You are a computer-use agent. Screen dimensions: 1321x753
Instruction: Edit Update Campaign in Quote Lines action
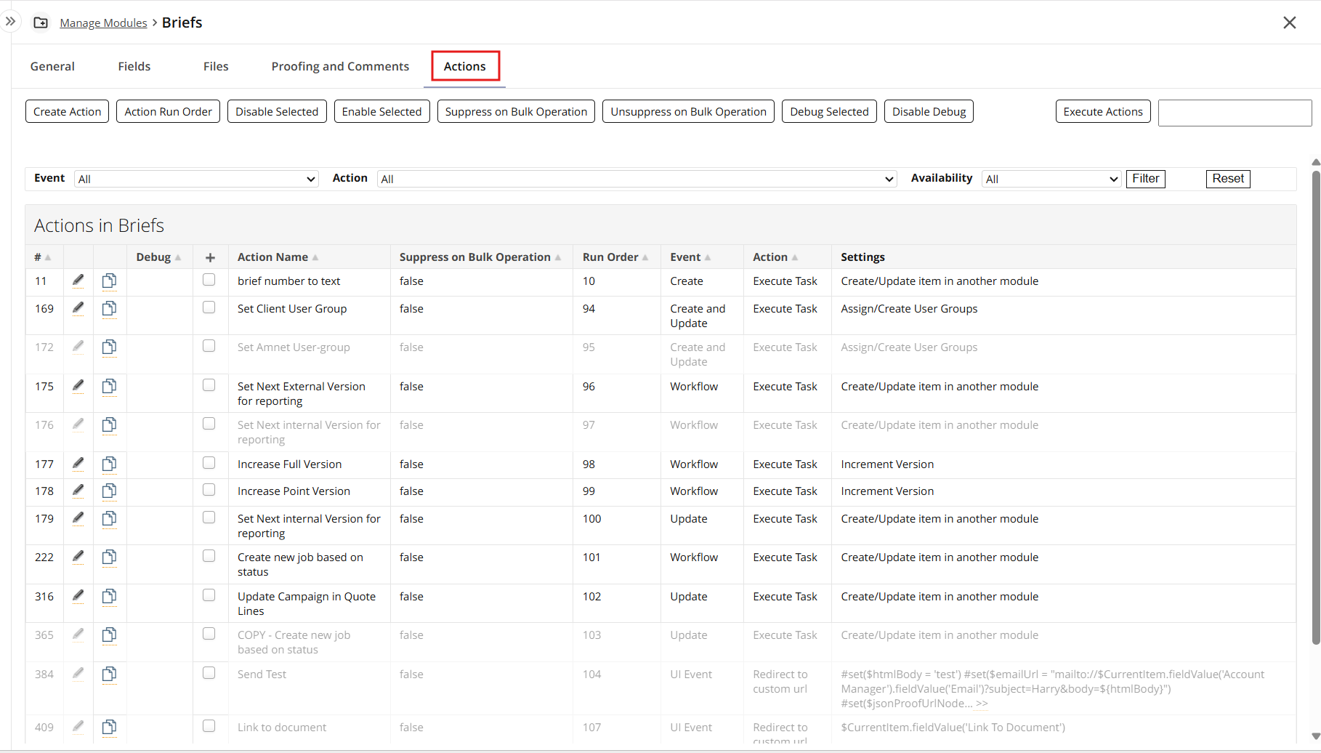pyautogui.click(x=78, y=596)
